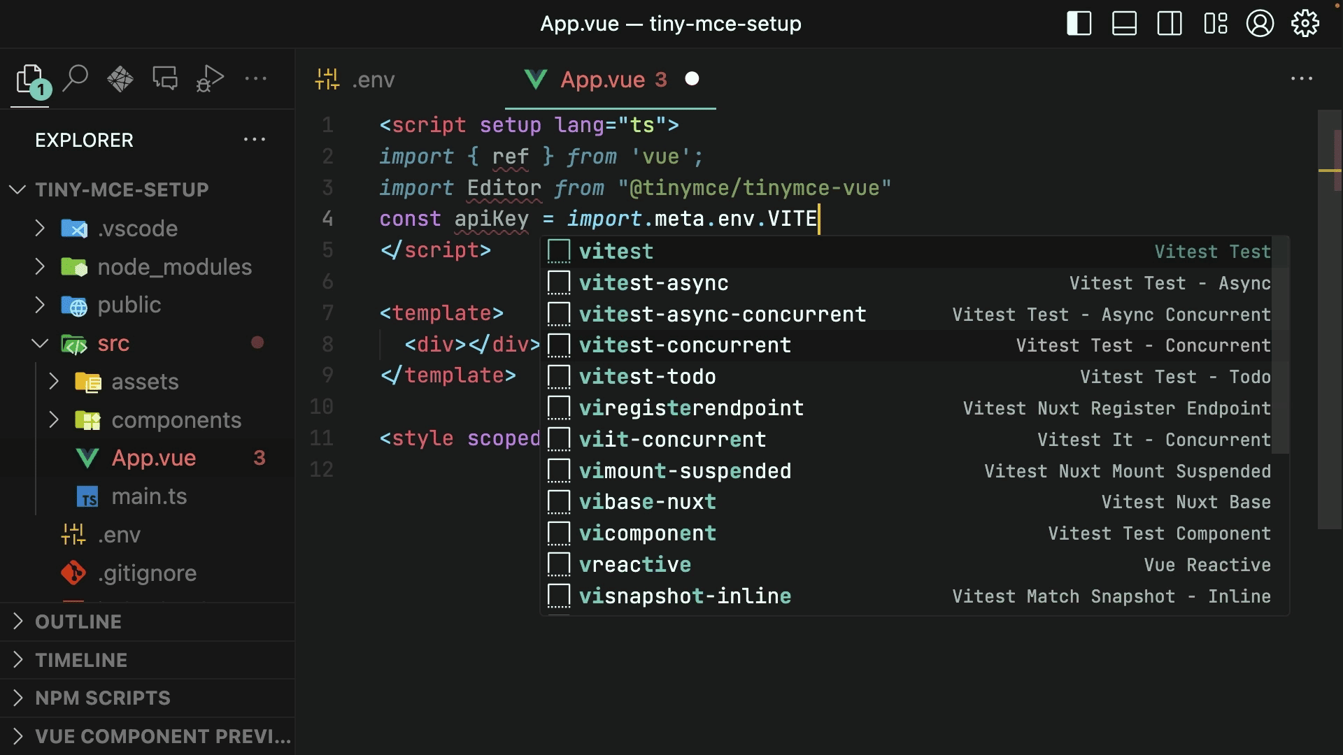Click the suggestion list scrollbar
The width and height of the screenshot is (1343, 755).
1281,345
